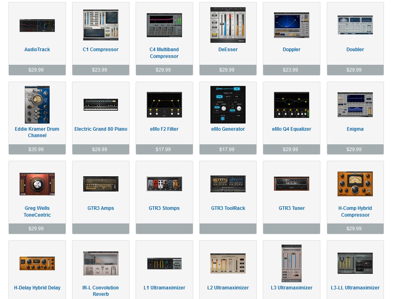Open the AudioTrack plugin thumbnail

click(x=37, y=26)
